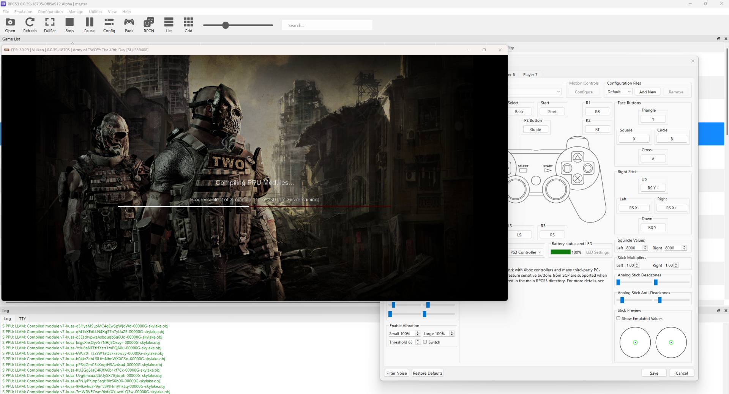Toggle the vibration Switch checkbox
Image resolution: width=729 pixels, height=394 pixels.
[x=425, y=342]
